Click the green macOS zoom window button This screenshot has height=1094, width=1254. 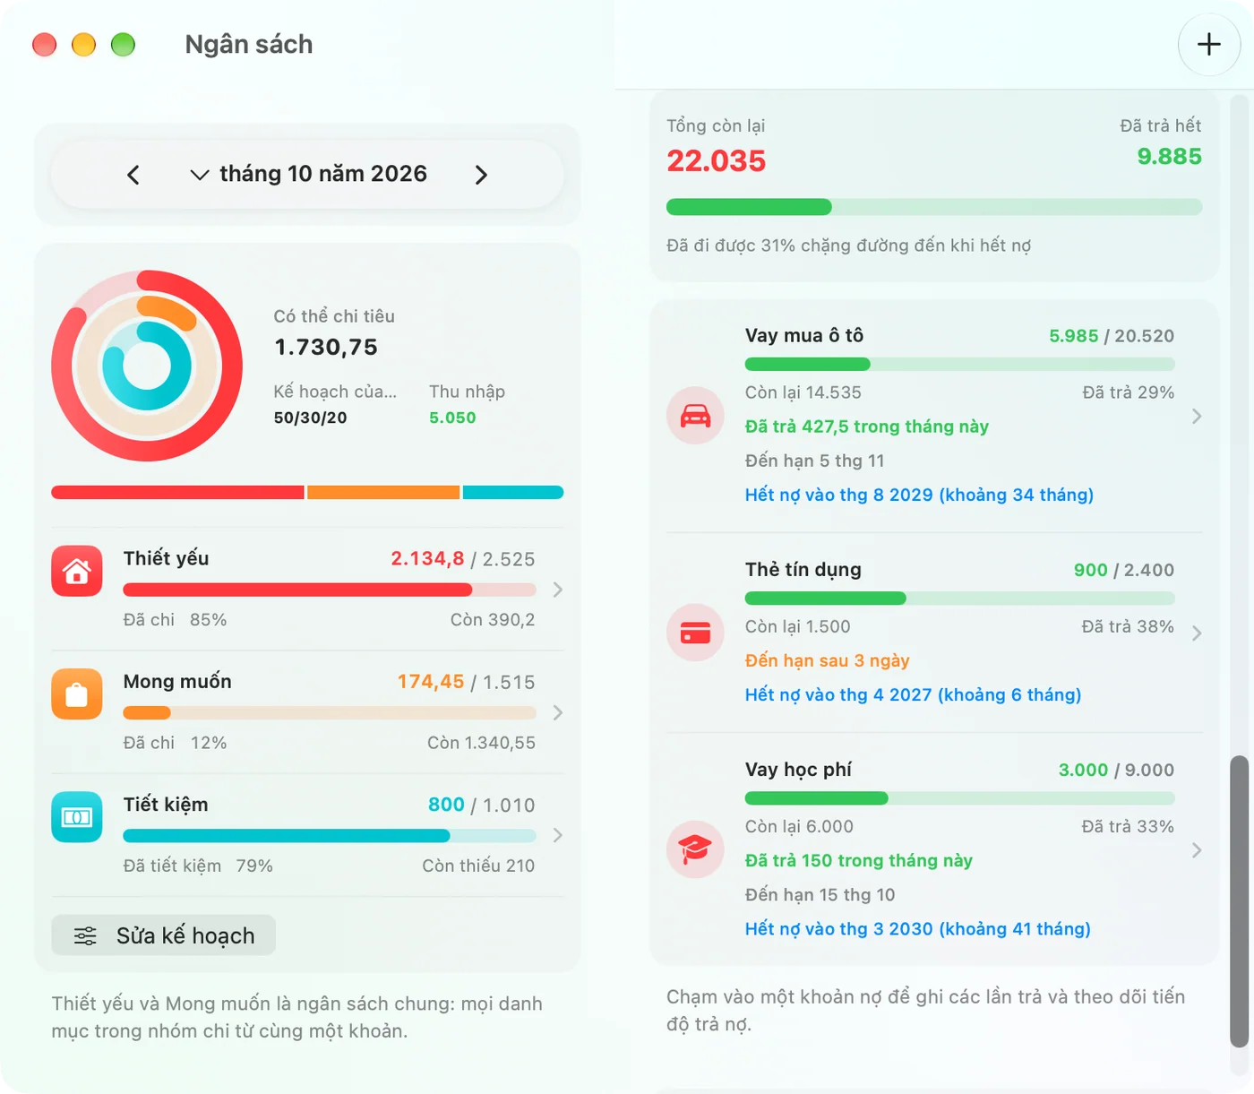click(123, 44)
